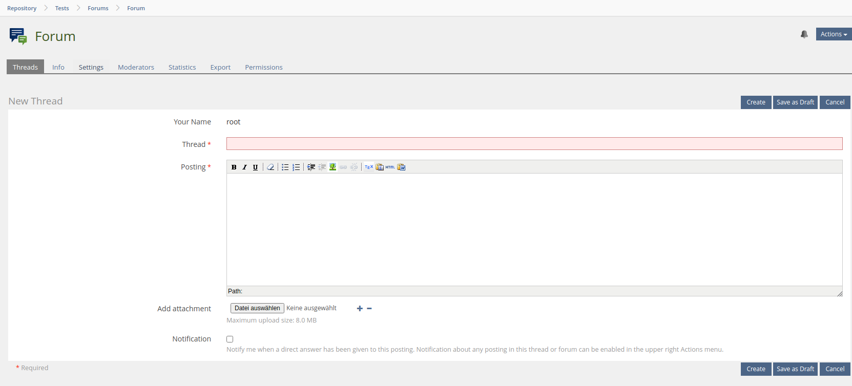Navigate to Forums in the breadcrumb
This screenshot has height=386, width=852.
pos(98,8)
